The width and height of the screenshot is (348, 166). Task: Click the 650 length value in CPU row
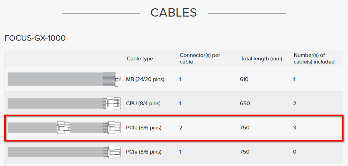(245, 104)
